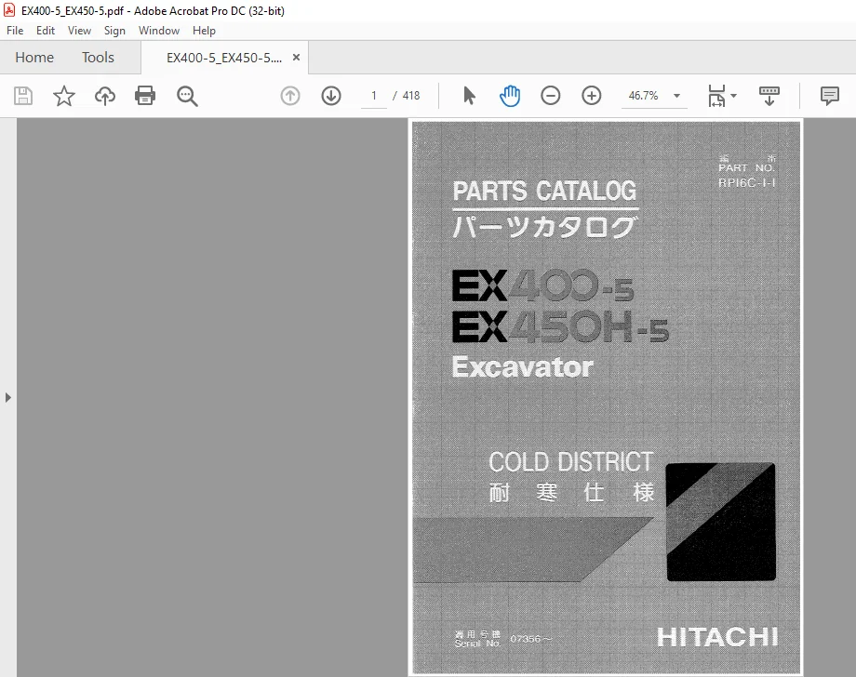Select the EX400-5_EX450-5 document tab
The height and width of the screenshot is (677, 856).
(x=224, y=58)
